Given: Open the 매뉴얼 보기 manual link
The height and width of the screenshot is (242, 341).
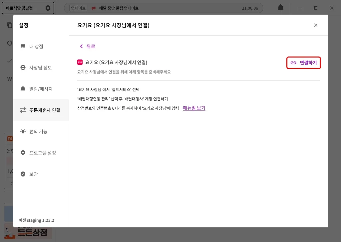Looking at the screenshot, I should coord(194,108).
